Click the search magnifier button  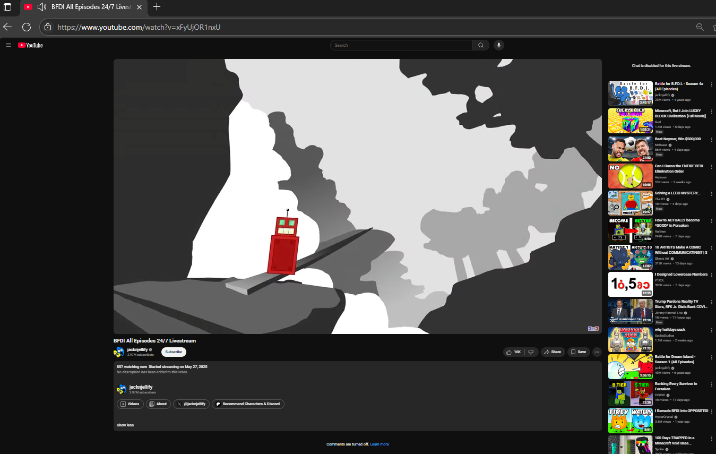point(481,45)
